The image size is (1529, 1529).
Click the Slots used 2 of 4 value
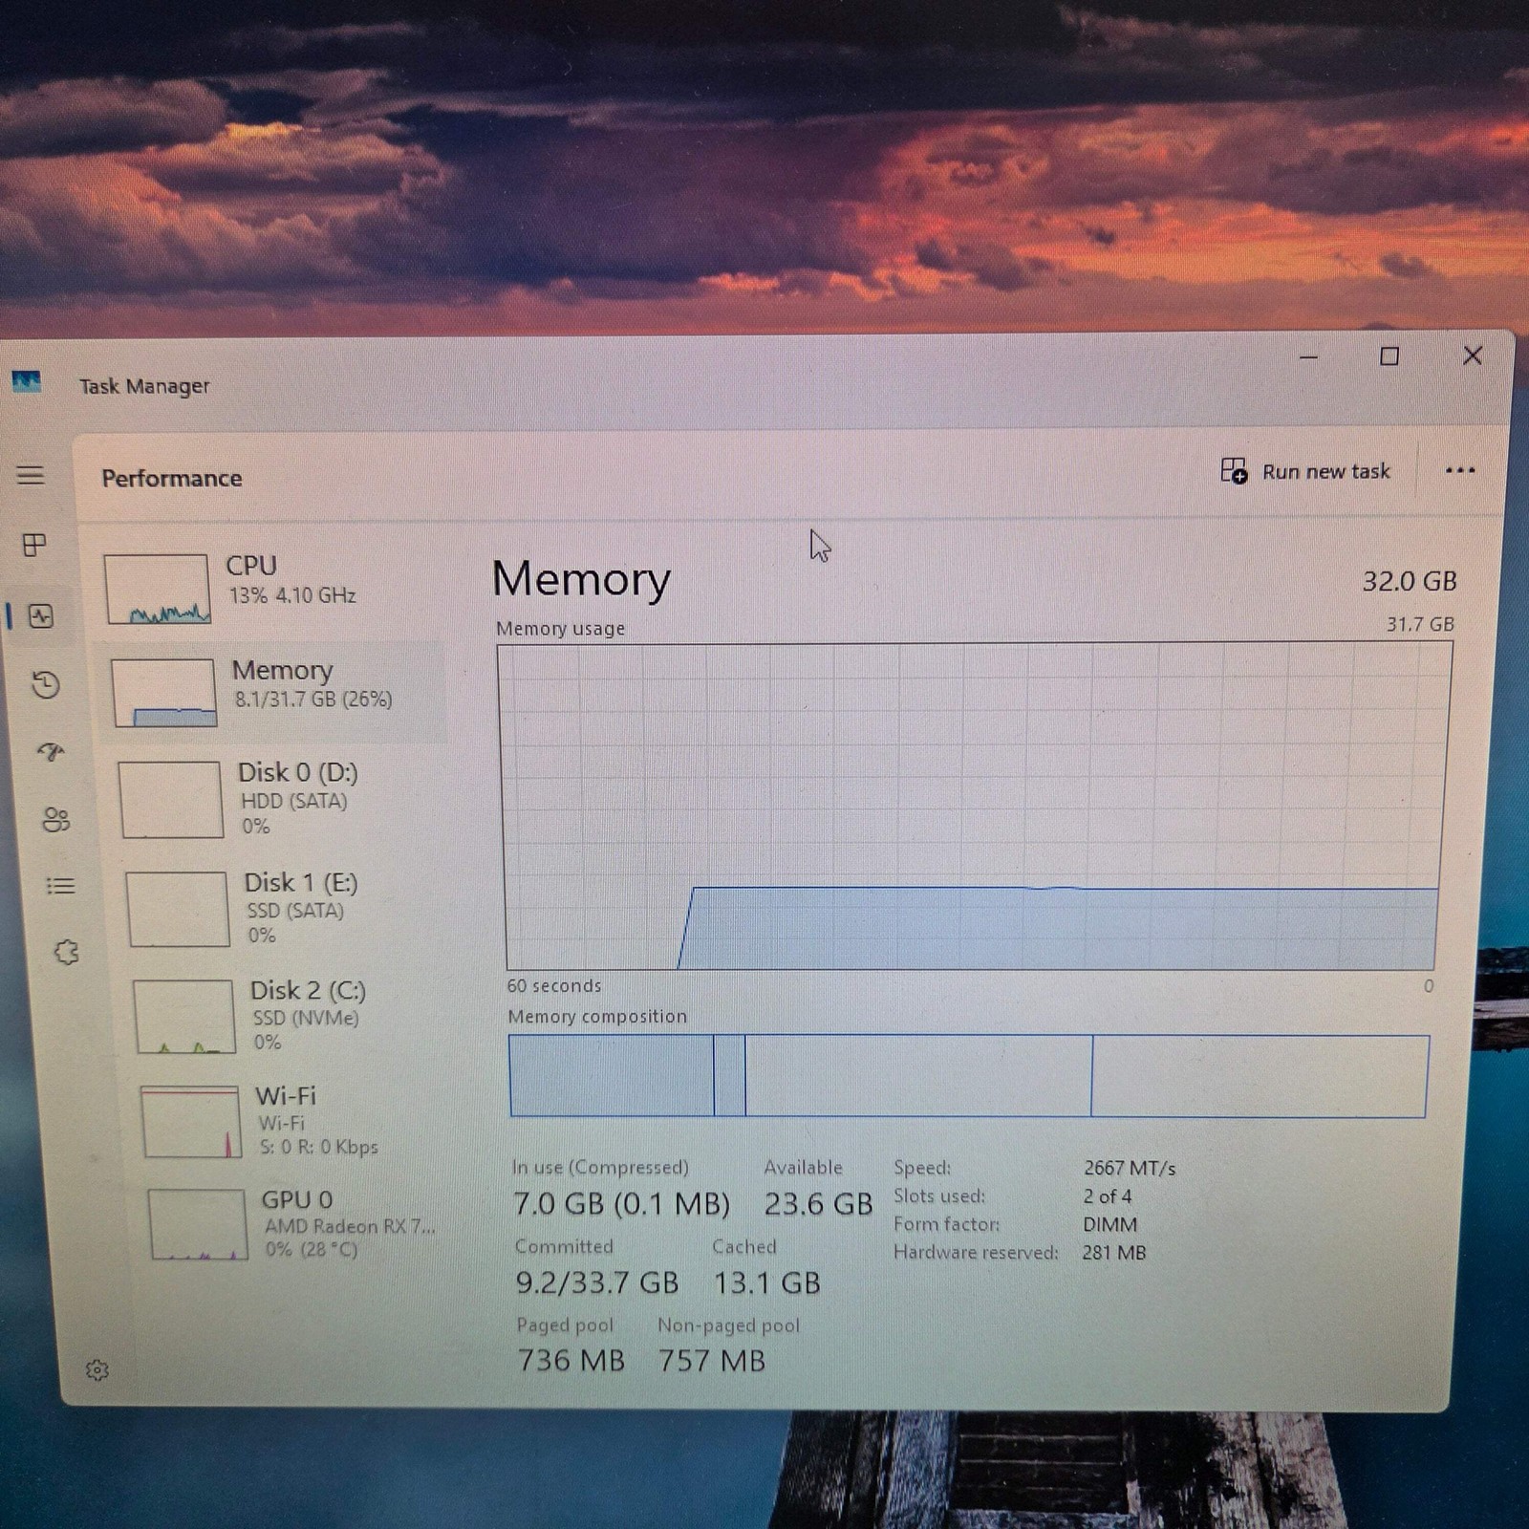point(1107,1196)
